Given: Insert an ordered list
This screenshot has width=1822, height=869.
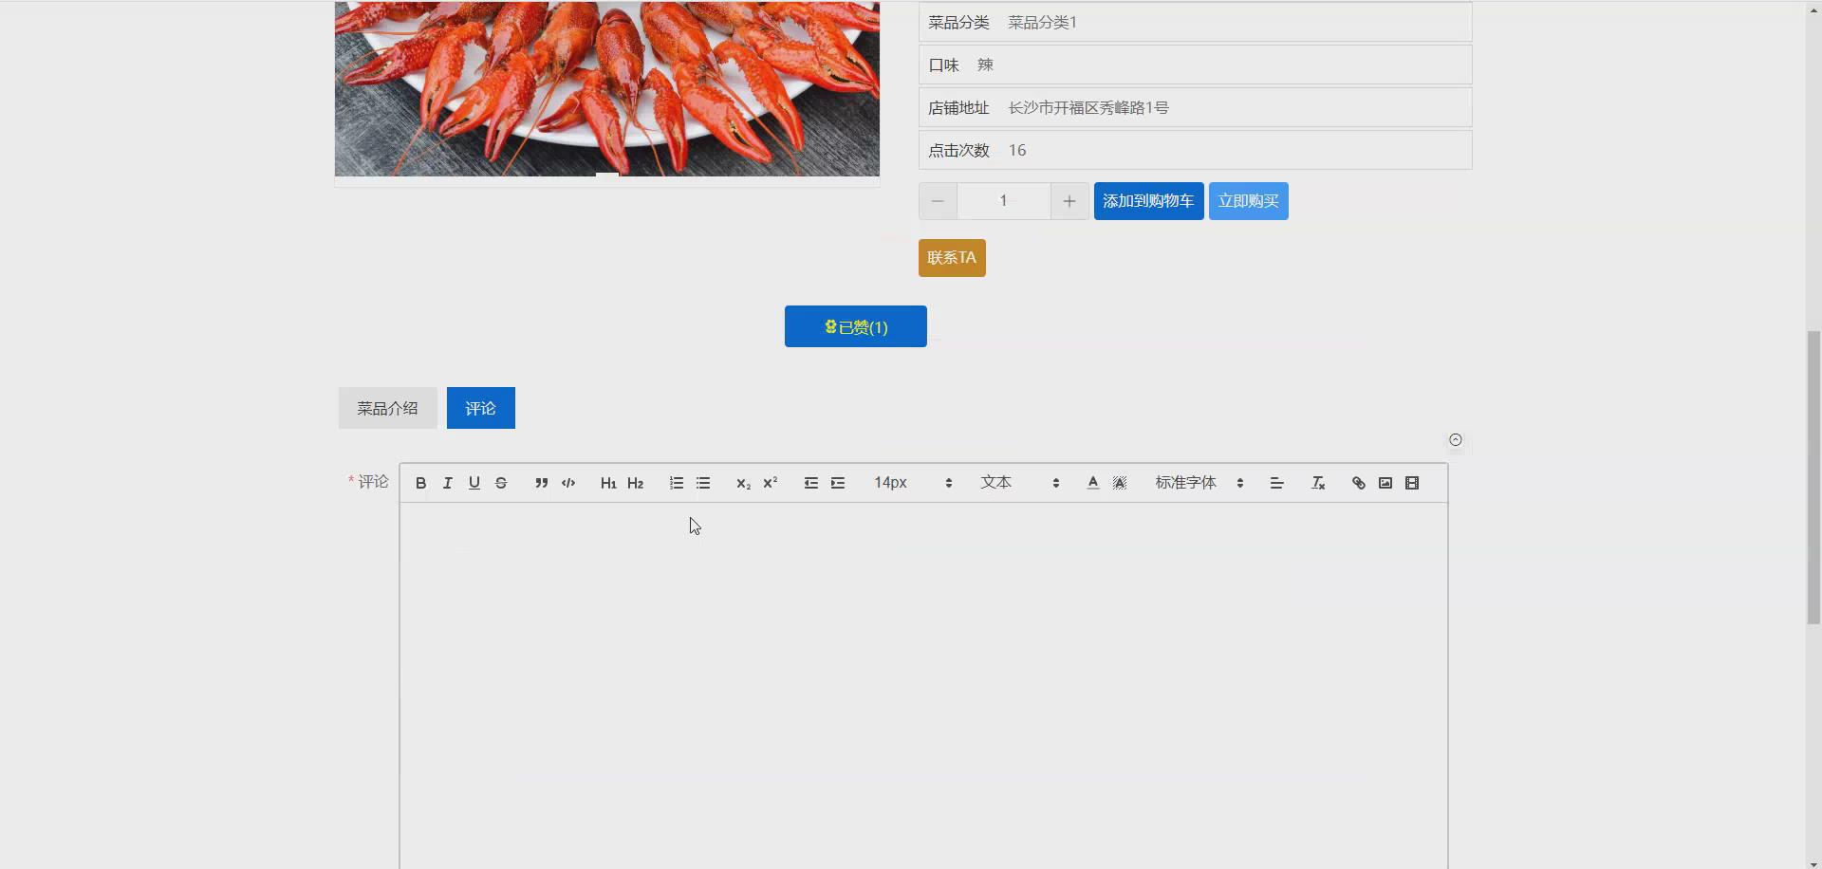Looking at the screenshot, I should [676, 483].
